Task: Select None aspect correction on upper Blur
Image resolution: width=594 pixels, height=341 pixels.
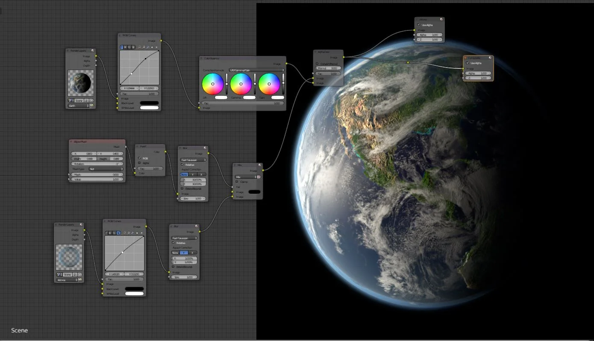Action: 184,174
